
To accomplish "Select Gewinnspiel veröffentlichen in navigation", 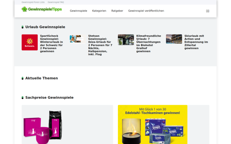I will tap(146, 11).
